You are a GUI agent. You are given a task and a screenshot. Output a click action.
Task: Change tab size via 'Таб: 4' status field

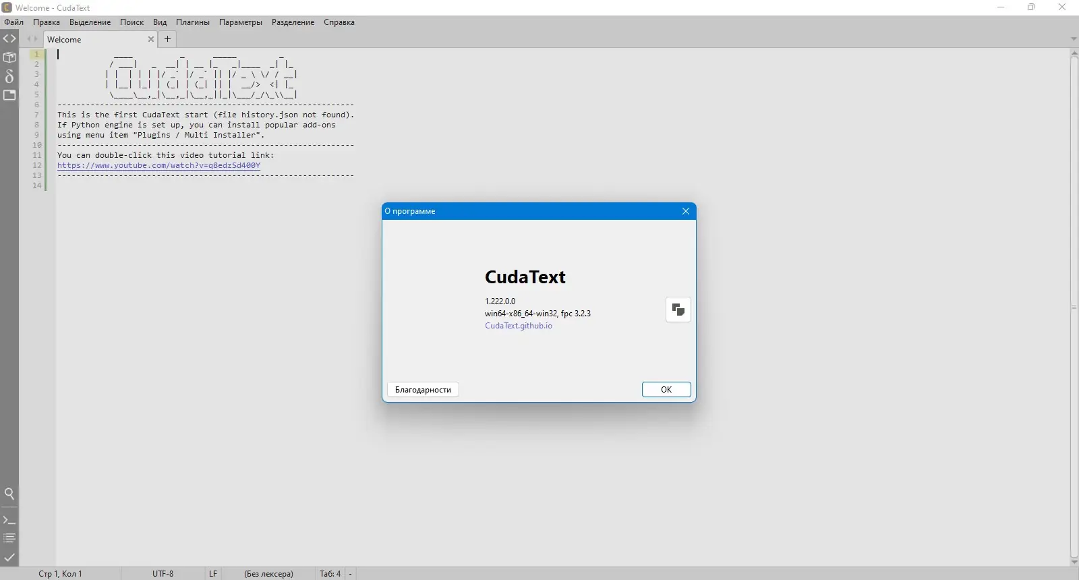coord(330,574)
